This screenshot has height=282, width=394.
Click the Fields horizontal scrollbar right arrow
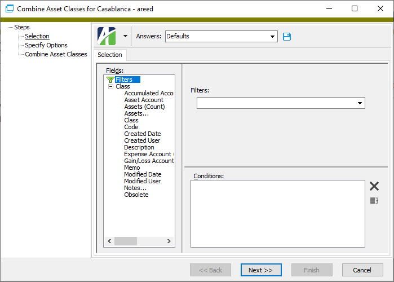tap(169, 241)
